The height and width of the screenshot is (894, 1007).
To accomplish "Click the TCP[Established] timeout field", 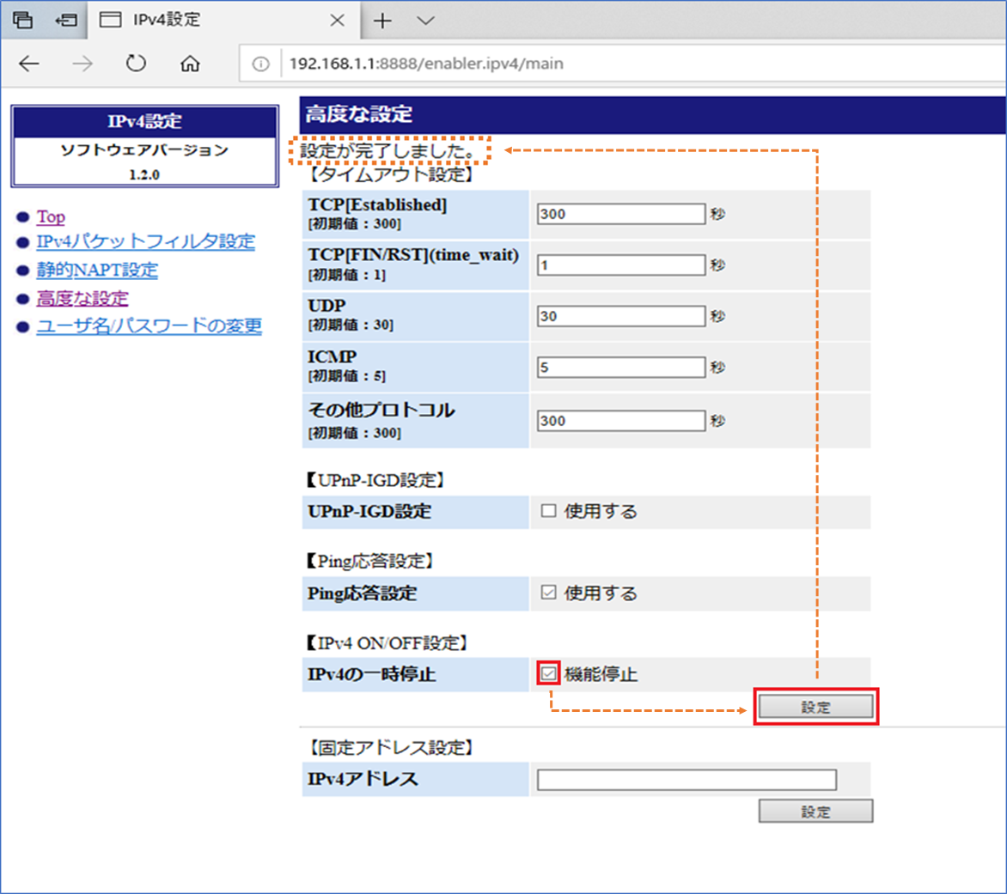I will pyautogui.click(x=621, y=214).
